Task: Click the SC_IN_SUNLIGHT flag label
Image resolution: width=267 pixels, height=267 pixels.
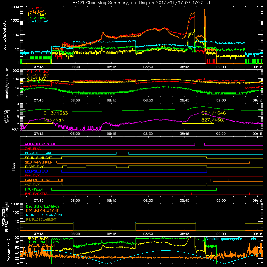Action: pos(38,158)
